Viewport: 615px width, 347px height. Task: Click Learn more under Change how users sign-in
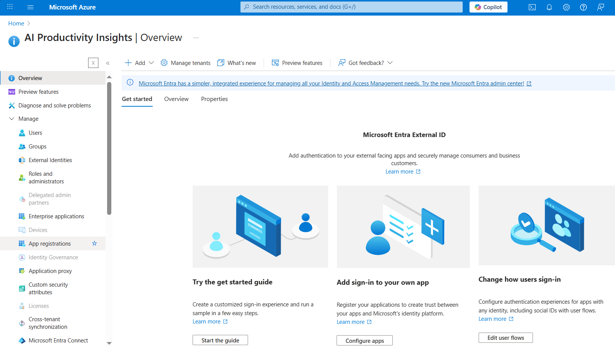(496, 319)
